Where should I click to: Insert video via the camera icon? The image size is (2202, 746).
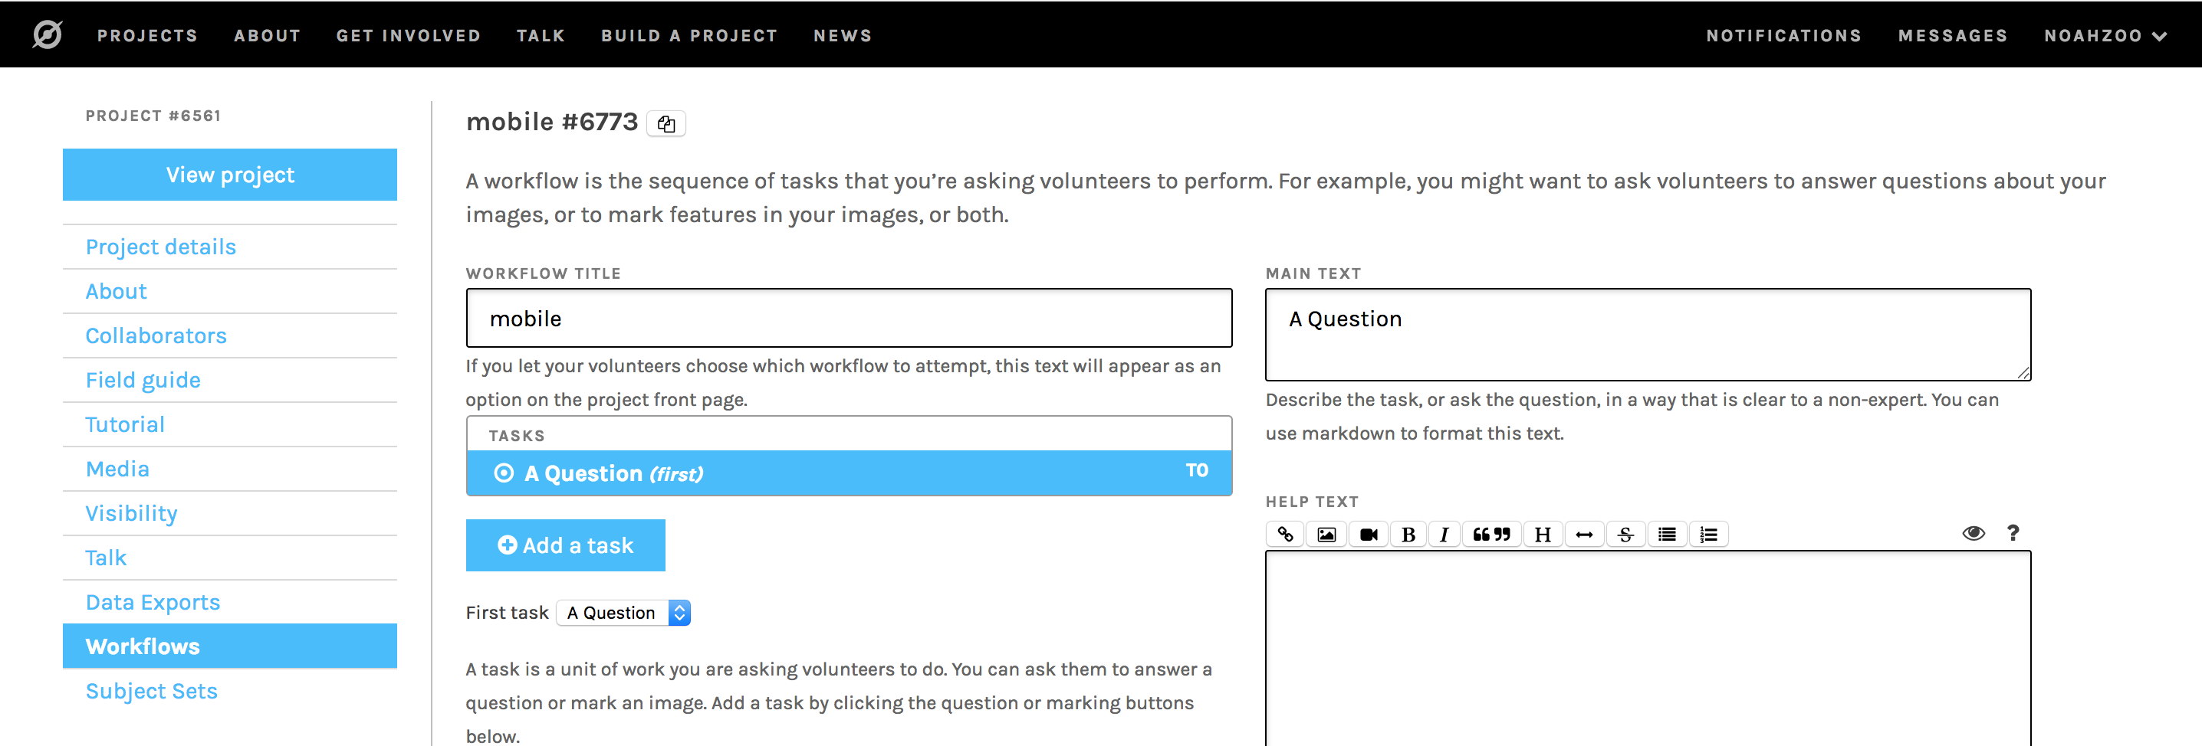[1369, 535]
